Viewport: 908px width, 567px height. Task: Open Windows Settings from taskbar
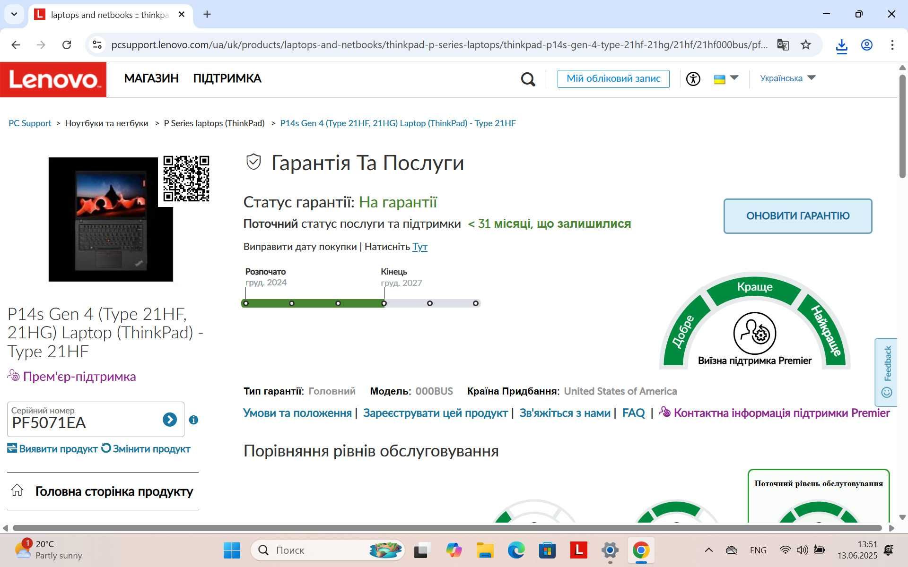[610, 550]
